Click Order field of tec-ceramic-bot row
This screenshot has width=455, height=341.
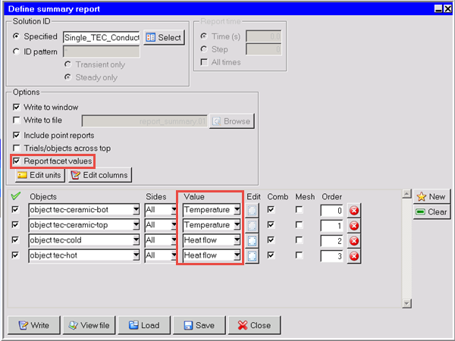pyautogui.click(x=331, y=211)
